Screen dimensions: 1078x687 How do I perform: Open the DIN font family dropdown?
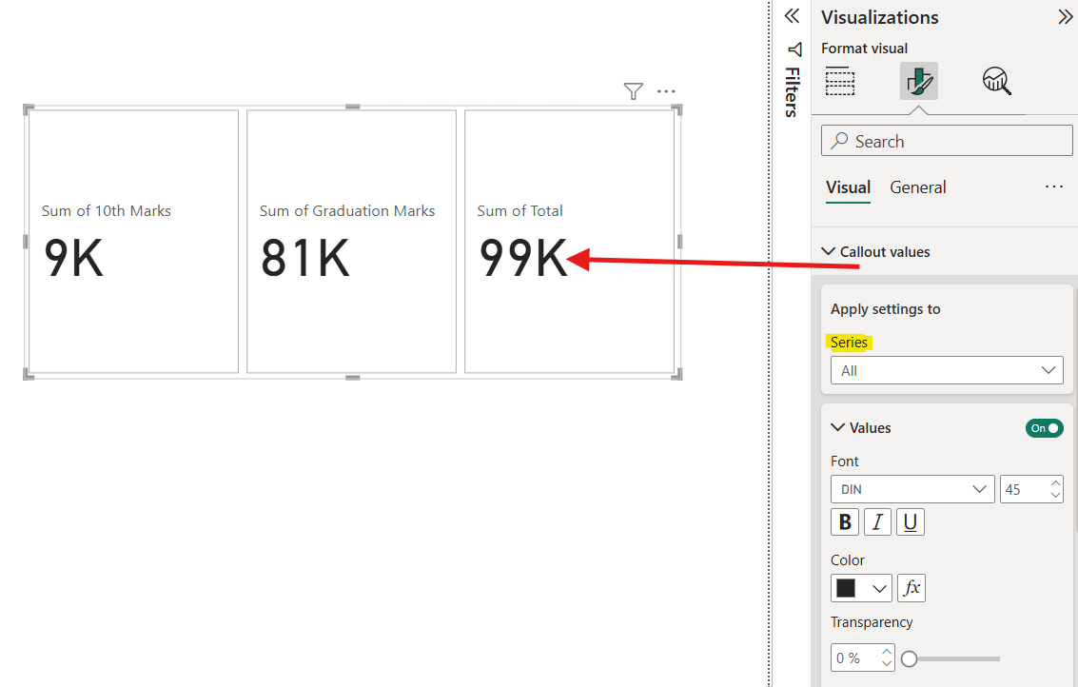(x=911, y=488)
